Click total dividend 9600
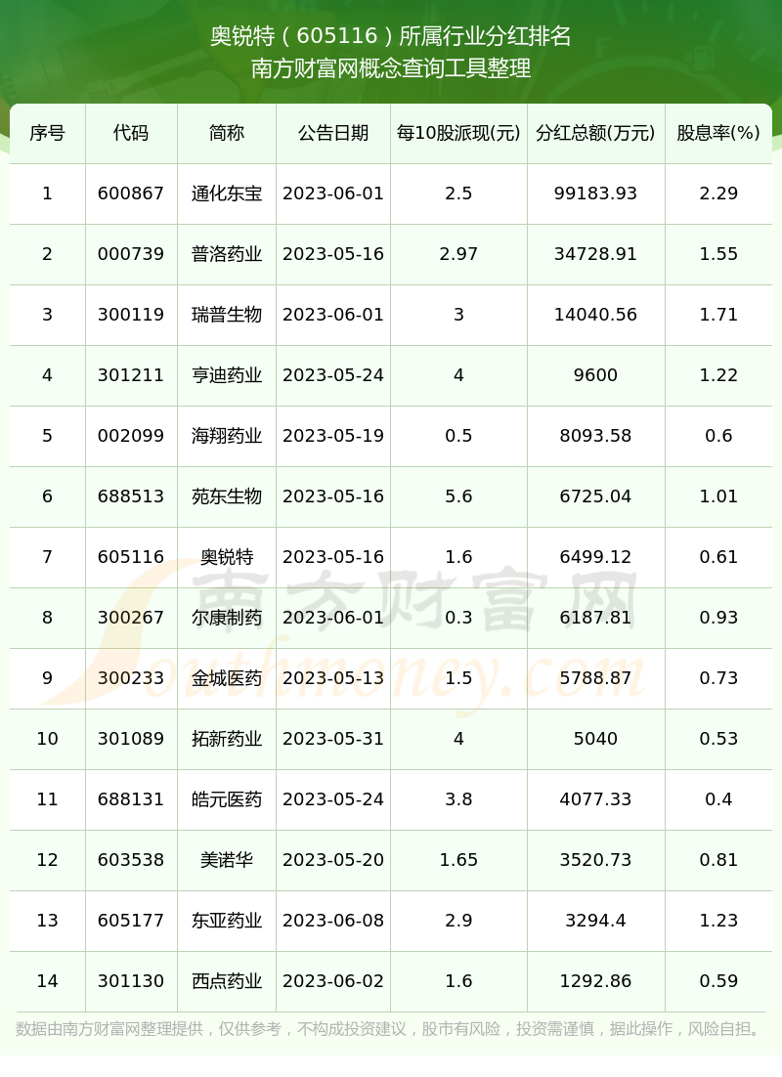782x1077 pixels. coord(595,375)
